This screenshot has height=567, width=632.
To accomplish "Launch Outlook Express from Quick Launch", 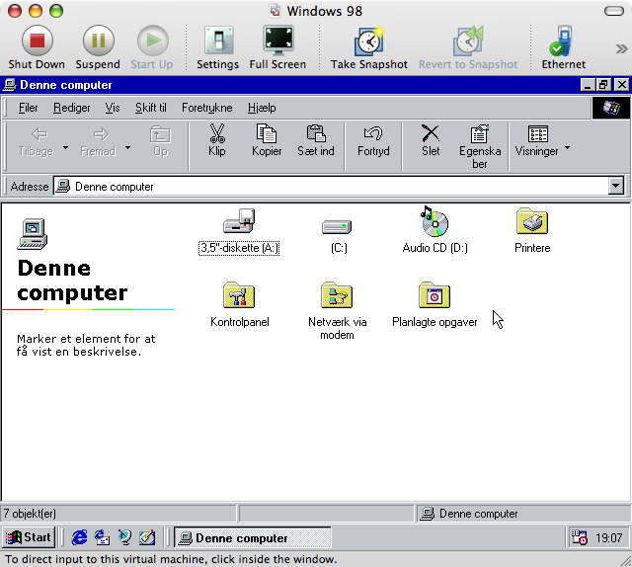I will coord(102,537).
